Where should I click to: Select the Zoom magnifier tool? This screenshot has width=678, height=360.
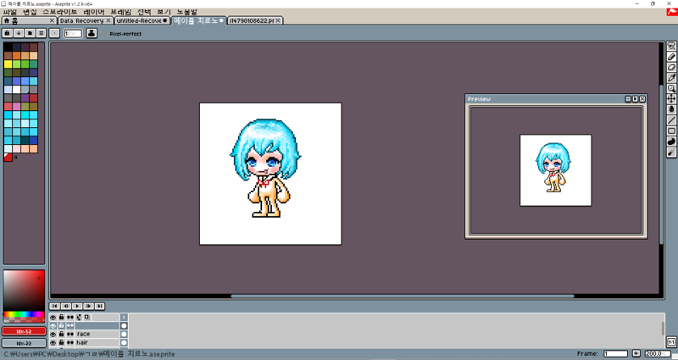(x=671, y=88)
